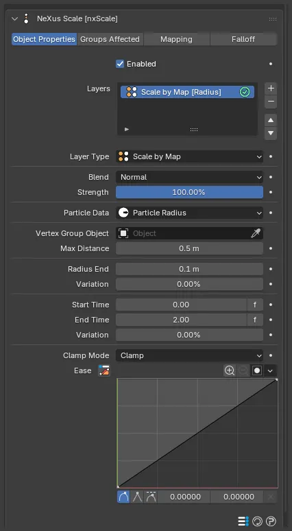Animate the End Time property dot
The height and width of the screenshot is (531, 292).
pyautogui.click(x=271, y=320)
